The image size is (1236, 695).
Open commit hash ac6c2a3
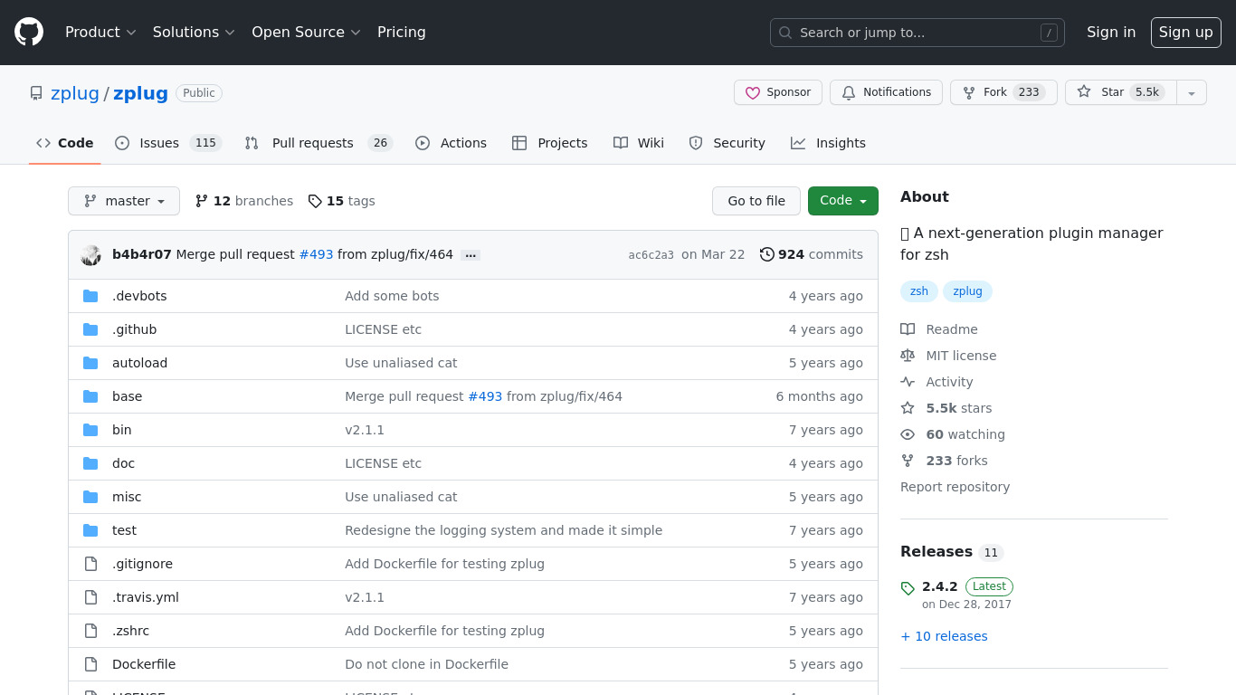tap(651, 255)
